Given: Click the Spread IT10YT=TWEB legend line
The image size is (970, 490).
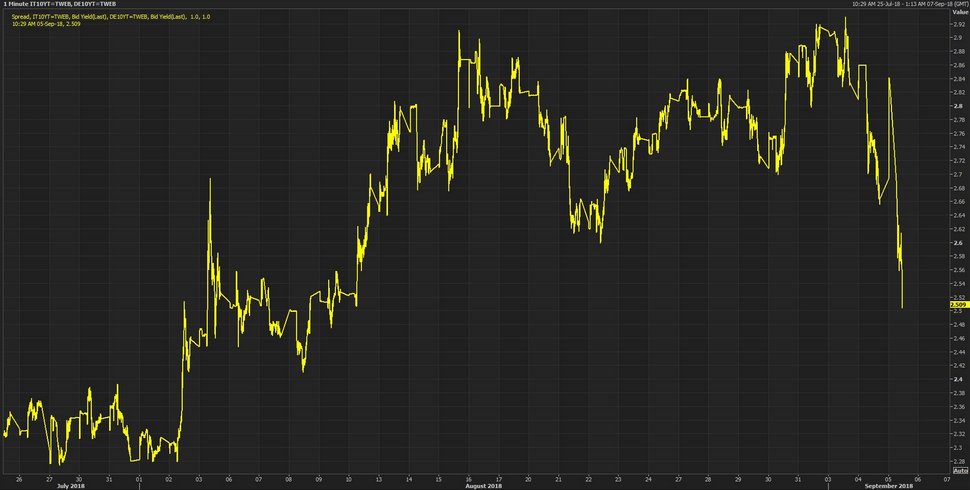Looking at the screenshot, I should [x=111, y=17].
